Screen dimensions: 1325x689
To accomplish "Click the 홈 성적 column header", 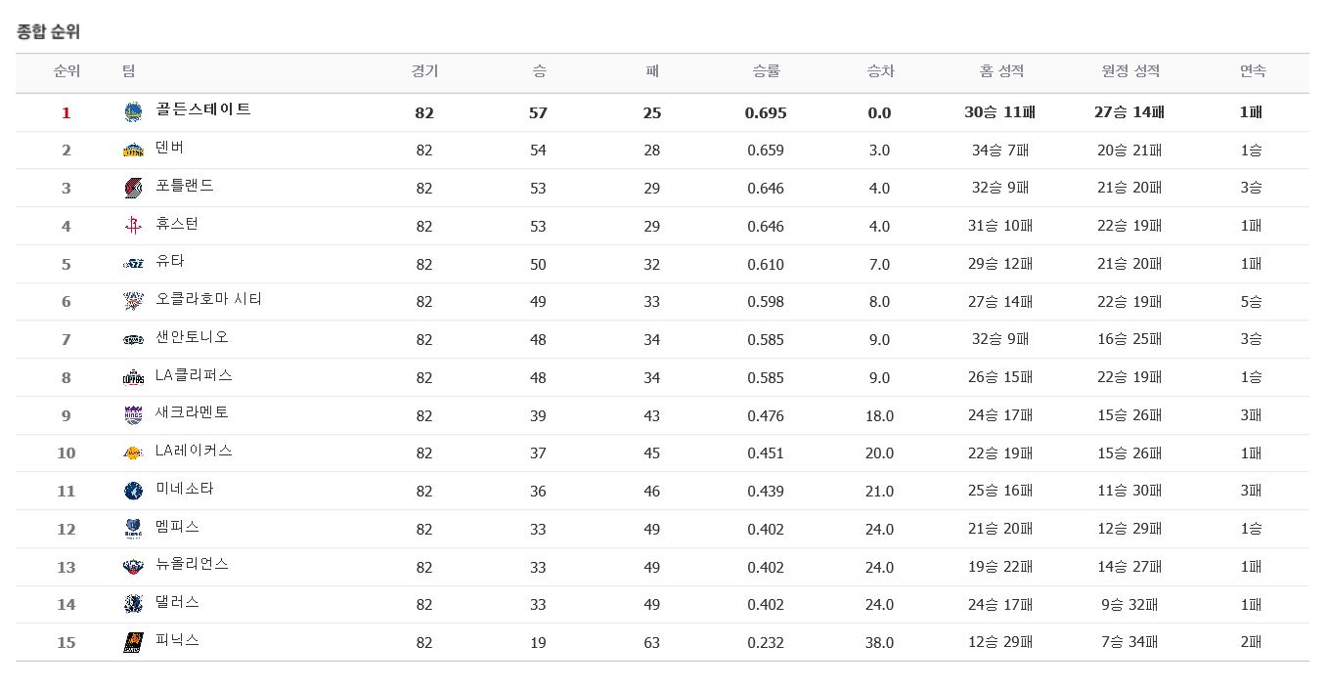I will click(x=1000, y=71).
